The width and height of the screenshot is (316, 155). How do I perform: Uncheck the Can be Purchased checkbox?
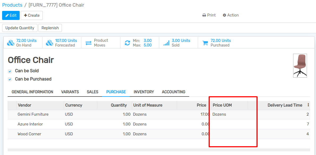click(x=10, y=79)
